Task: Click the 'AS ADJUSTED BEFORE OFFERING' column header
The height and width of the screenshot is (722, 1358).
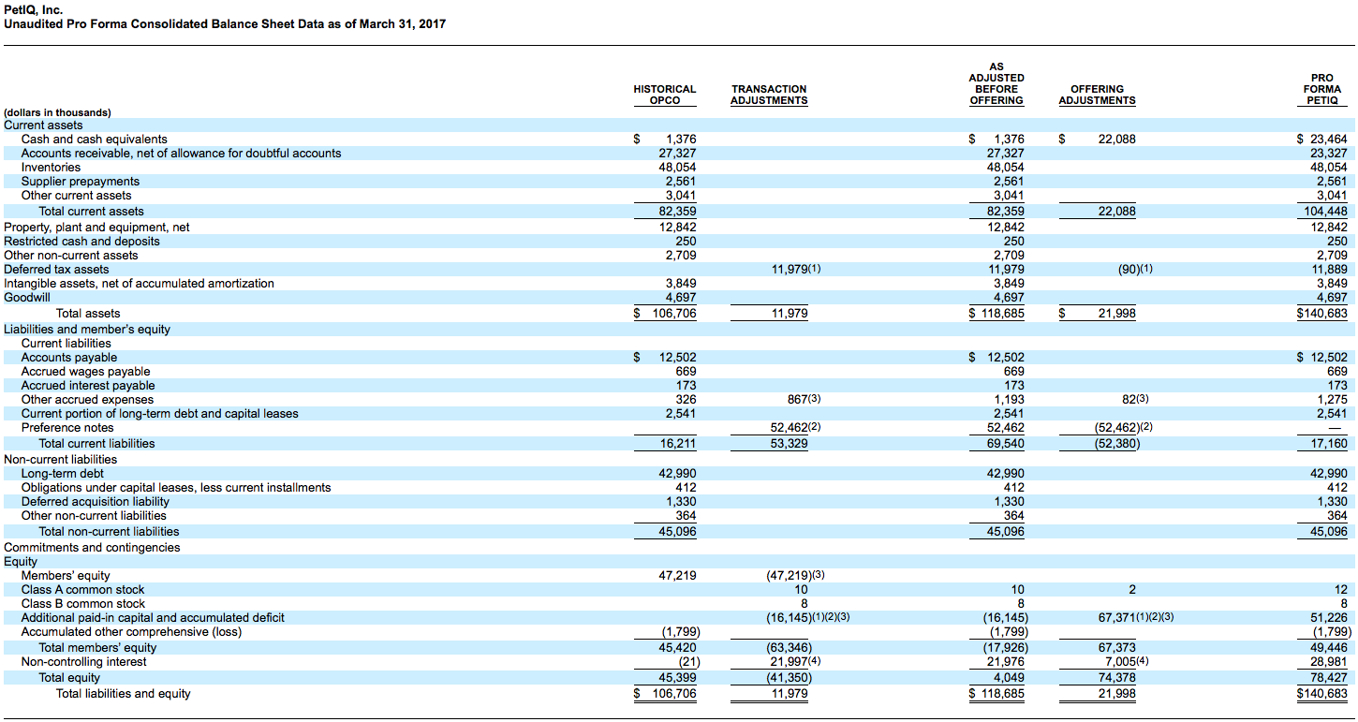Action: click(x=996, y=83)
